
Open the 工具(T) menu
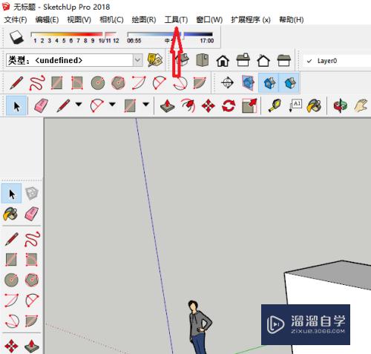point(176,20)
